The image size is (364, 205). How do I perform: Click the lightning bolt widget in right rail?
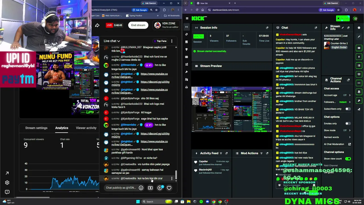[x=359, y=57]
